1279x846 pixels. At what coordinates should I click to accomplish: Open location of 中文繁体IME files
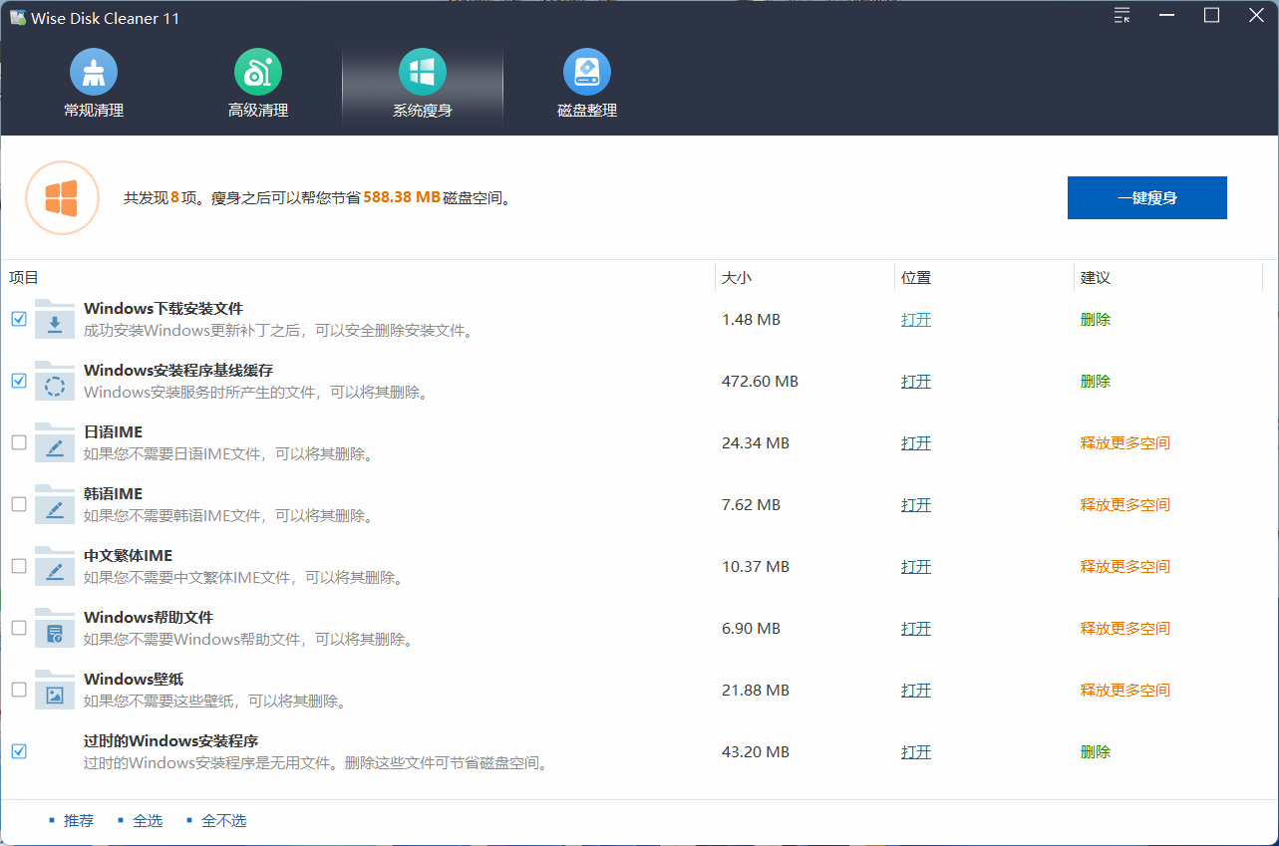point(916,567)
